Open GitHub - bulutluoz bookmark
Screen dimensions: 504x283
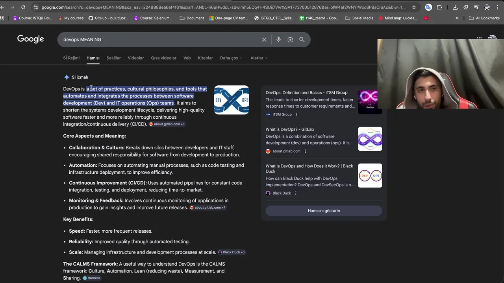pos(109,18)
